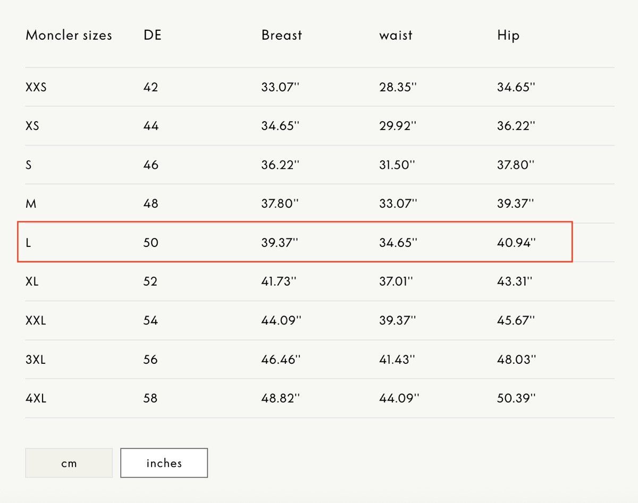The height and width of the screenshot is (503, 638).
Task: Click XXS hip value 34.65''
Action: pyautogui.click(x=516, y=87)
